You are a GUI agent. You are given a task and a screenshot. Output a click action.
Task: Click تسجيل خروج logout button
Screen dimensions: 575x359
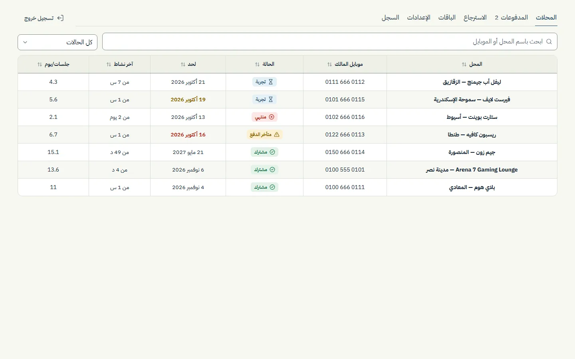[x=44, y=18]
